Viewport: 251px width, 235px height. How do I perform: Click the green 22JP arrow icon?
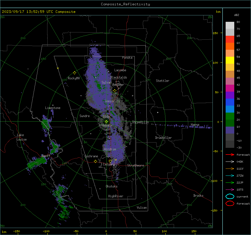pyautogui.click(x=230, y=182)
